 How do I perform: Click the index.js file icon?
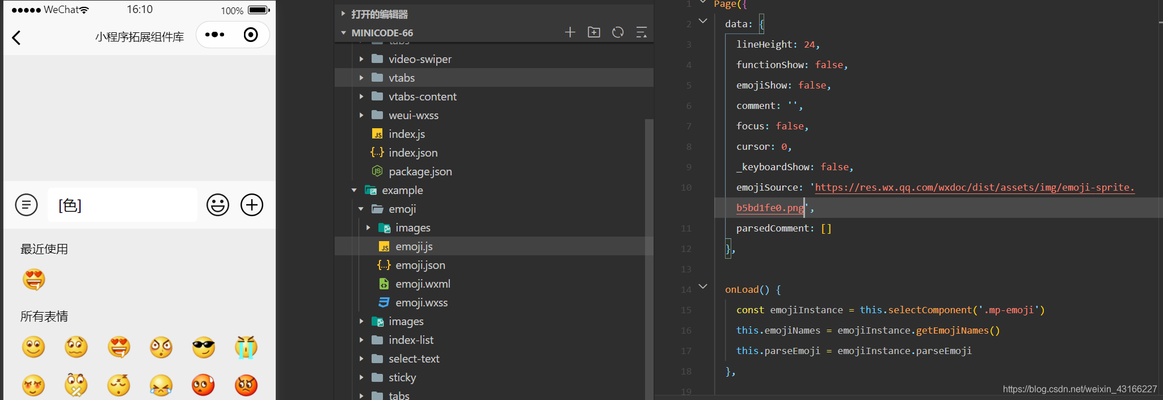377,134
